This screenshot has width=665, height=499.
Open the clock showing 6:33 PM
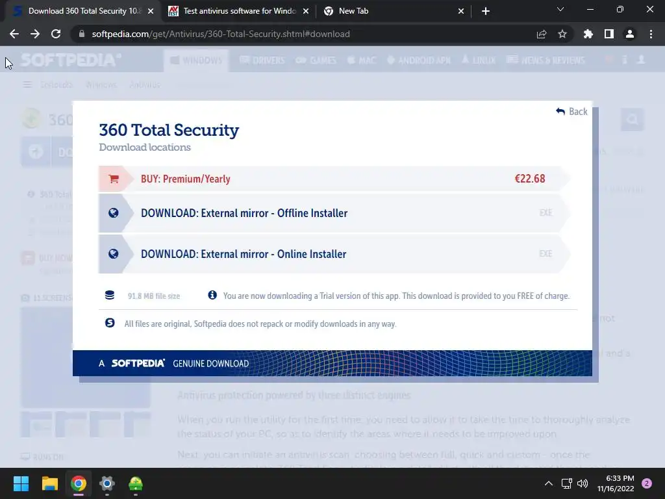[x=616, y=483]
